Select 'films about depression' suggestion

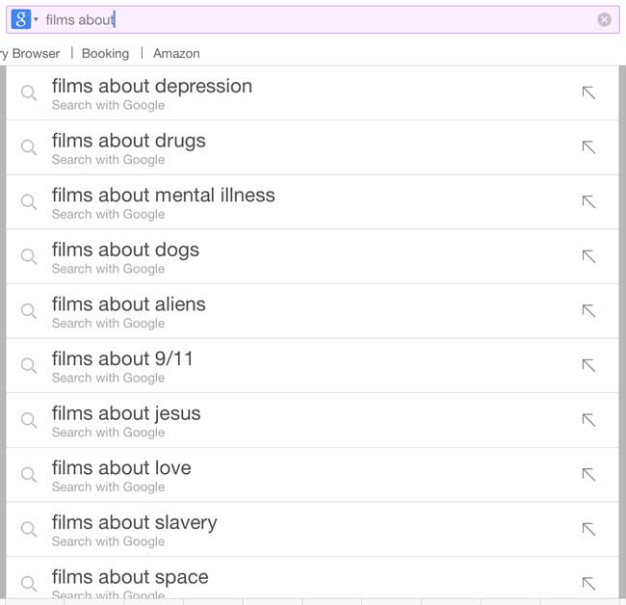(152, 92)
